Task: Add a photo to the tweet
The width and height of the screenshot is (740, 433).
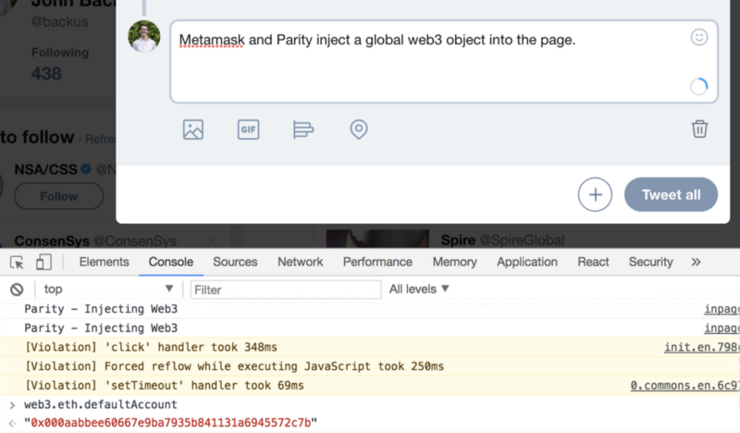Action: tap(193, 130)
